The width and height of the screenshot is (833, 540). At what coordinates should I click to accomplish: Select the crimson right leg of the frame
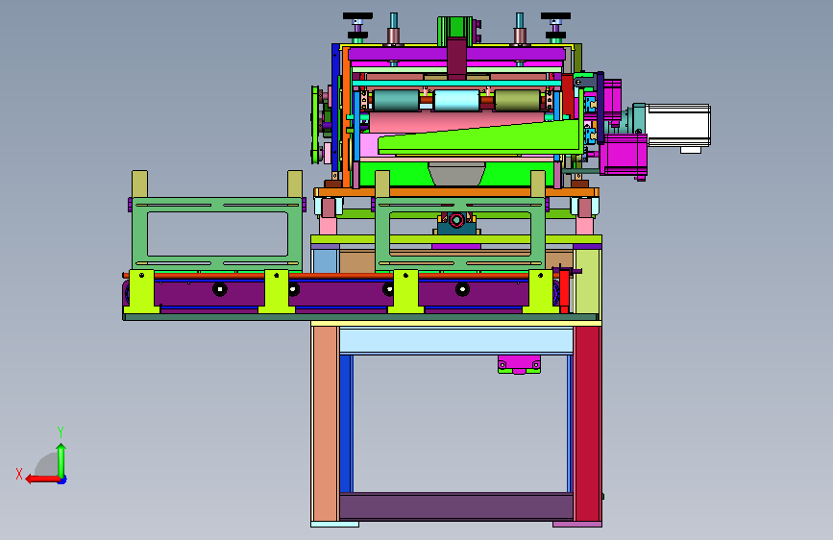(x=588, y=423)
